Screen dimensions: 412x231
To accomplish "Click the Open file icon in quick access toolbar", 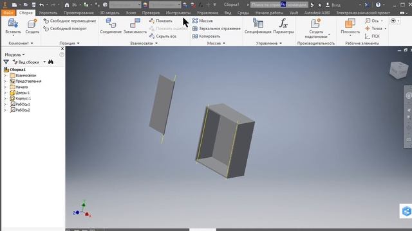I will (x=26, y=4).
